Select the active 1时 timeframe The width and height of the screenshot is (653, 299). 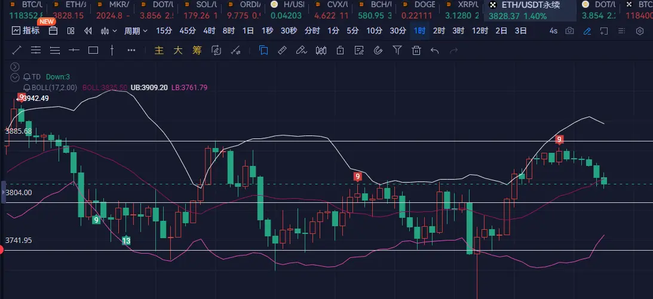click(x=419, y=31)
